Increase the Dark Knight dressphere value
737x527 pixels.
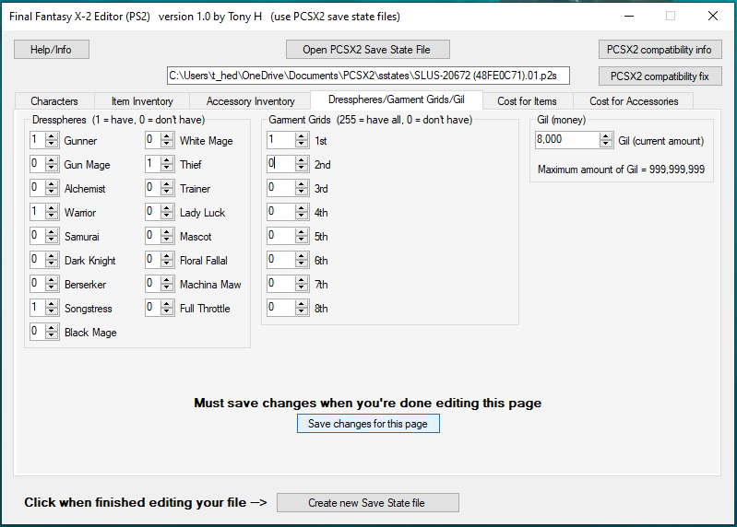pyautogui.click(x=52, y=257)
